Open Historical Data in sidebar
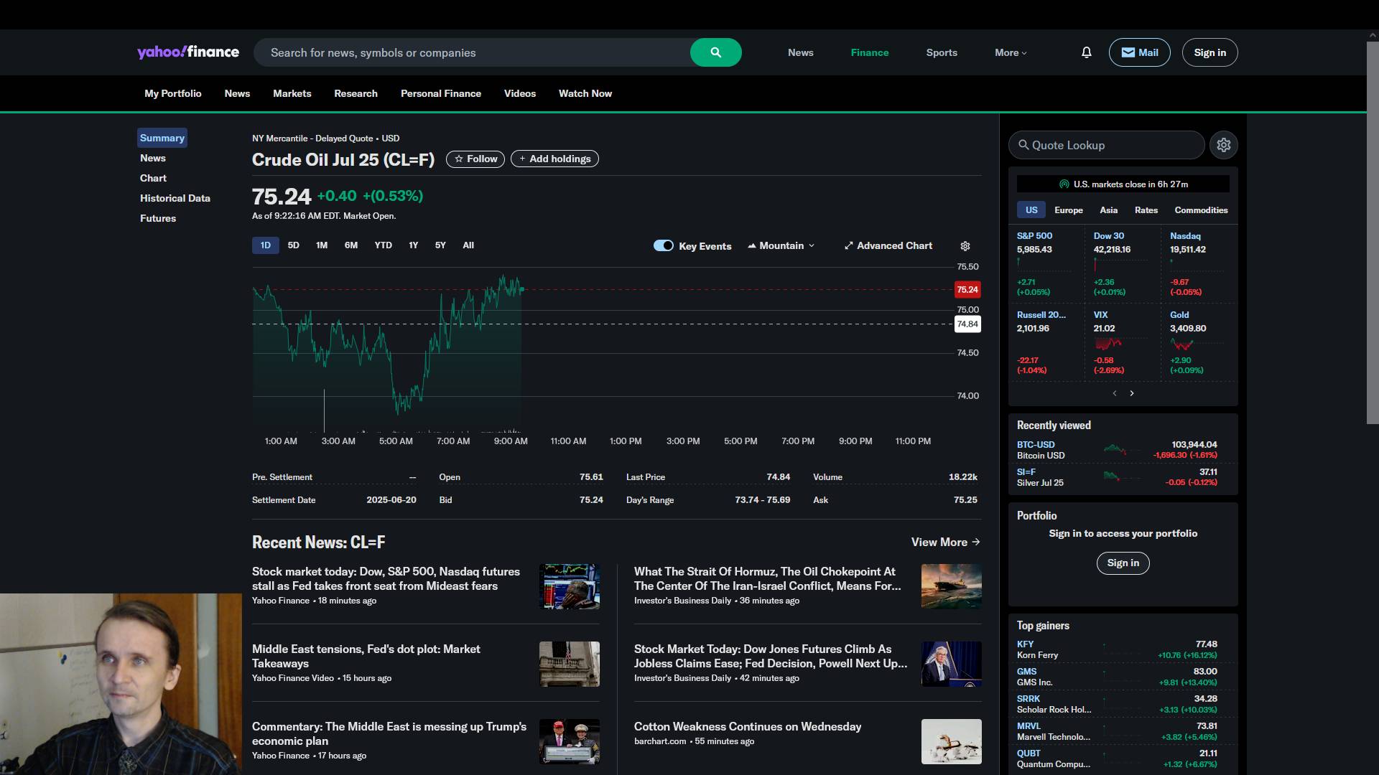The image size is (1379, 775). pyautogui.click(x=175, y=198)
